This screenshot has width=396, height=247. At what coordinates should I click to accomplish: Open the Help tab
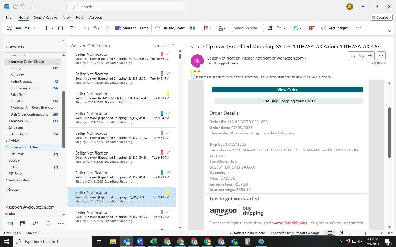(80, 17)
